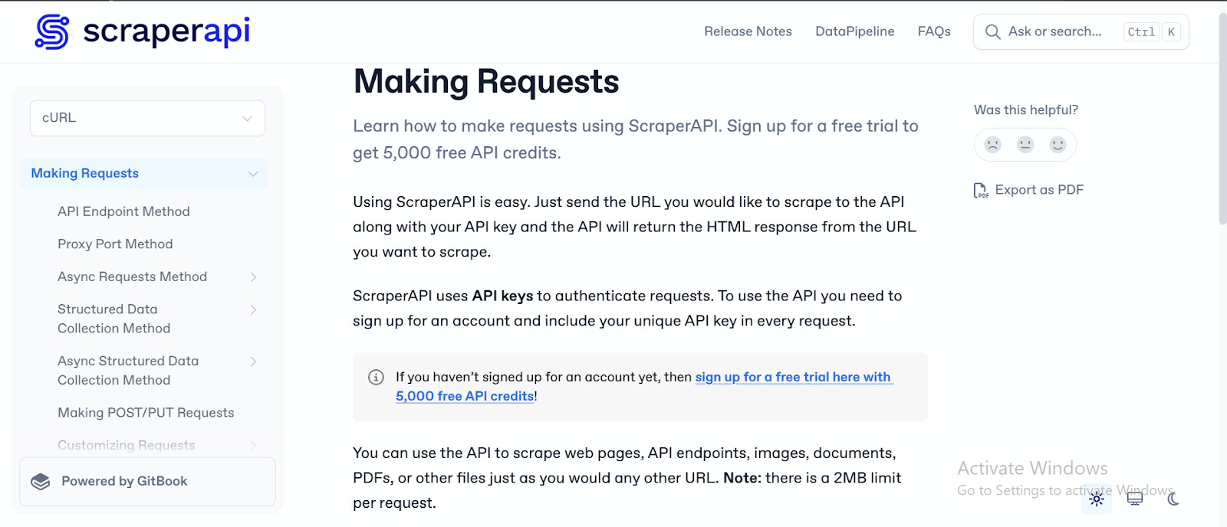Rate page with happy face icon

click(x=1058, y=144)
